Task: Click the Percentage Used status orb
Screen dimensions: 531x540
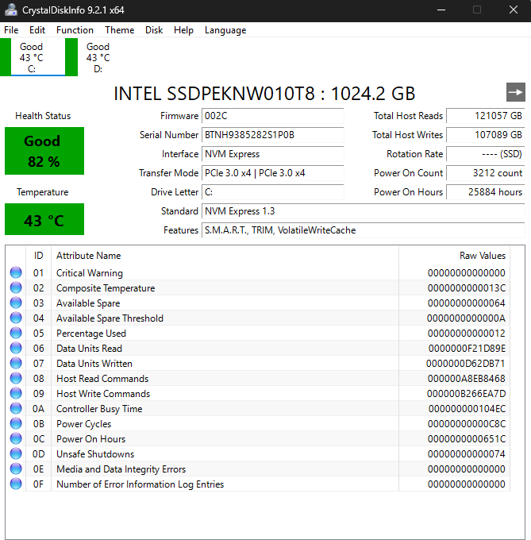Action: (x=16, y=334)
